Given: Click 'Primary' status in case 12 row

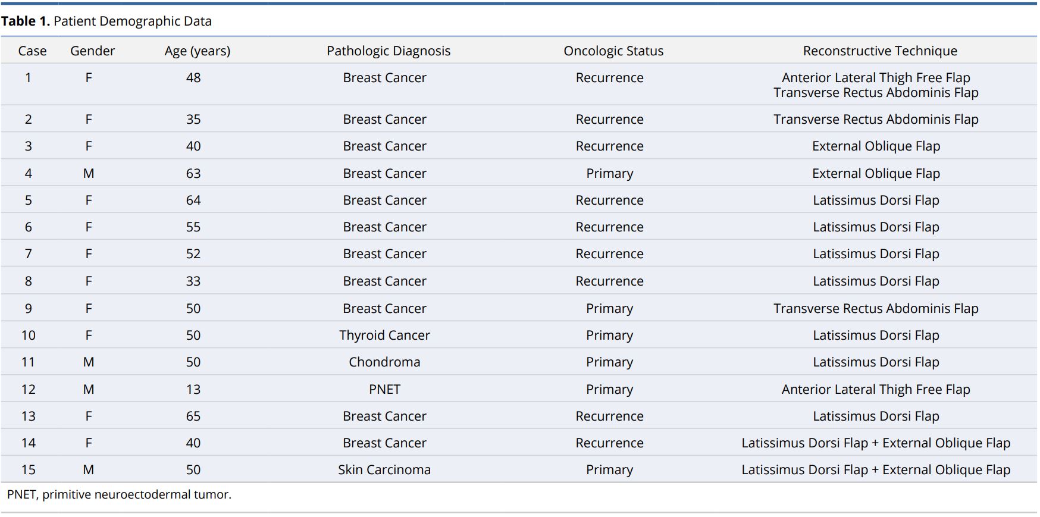Looking at the screenshot, I should (609, 390).
